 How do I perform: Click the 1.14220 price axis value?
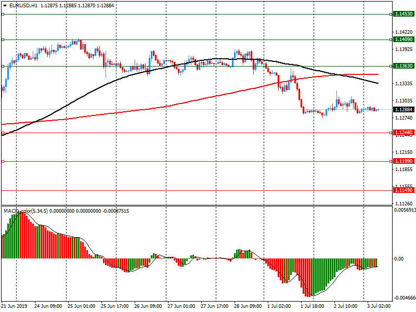click(x=404, y=32)
